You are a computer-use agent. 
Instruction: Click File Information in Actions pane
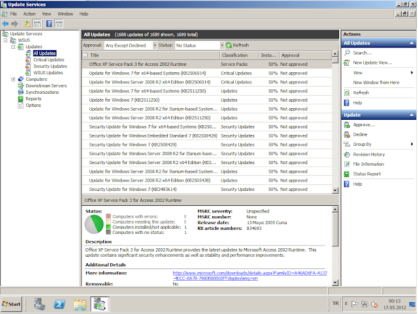[368, 164]
